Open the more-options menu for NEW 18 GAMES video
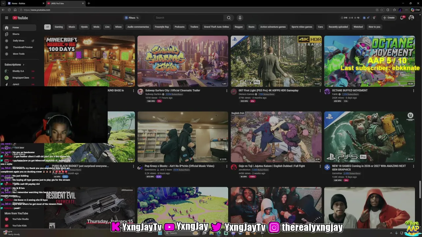This screenshot has height=237, width=422. coord(413,167)
